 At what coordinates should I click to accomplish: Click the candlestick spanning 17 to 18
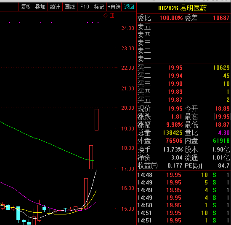(91, 157)
